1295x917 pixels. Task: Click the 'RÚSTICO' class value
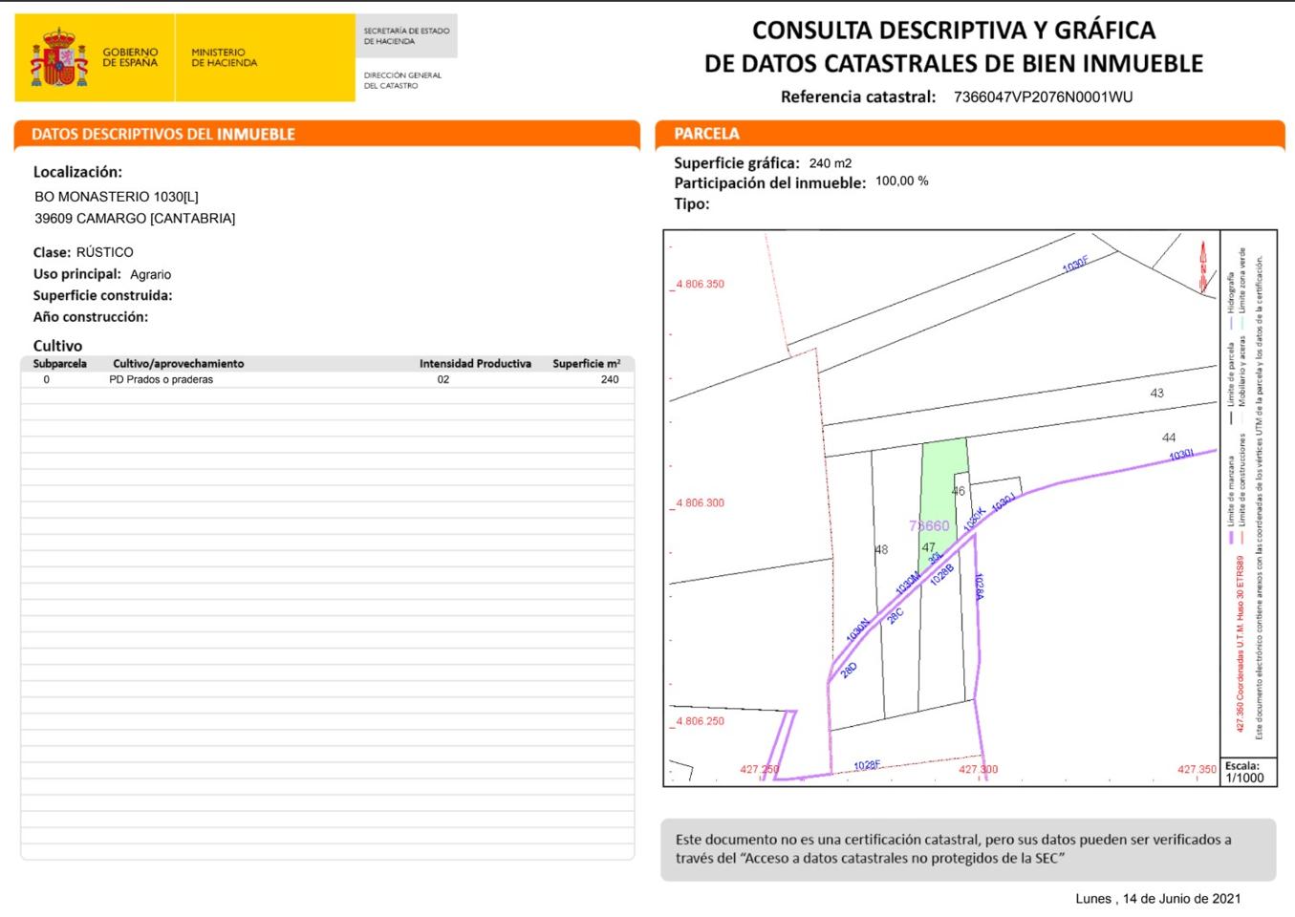pos(105,252)
